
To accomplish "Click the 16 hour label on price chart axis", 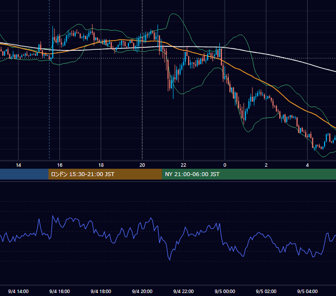I will [x=60, y=165].
